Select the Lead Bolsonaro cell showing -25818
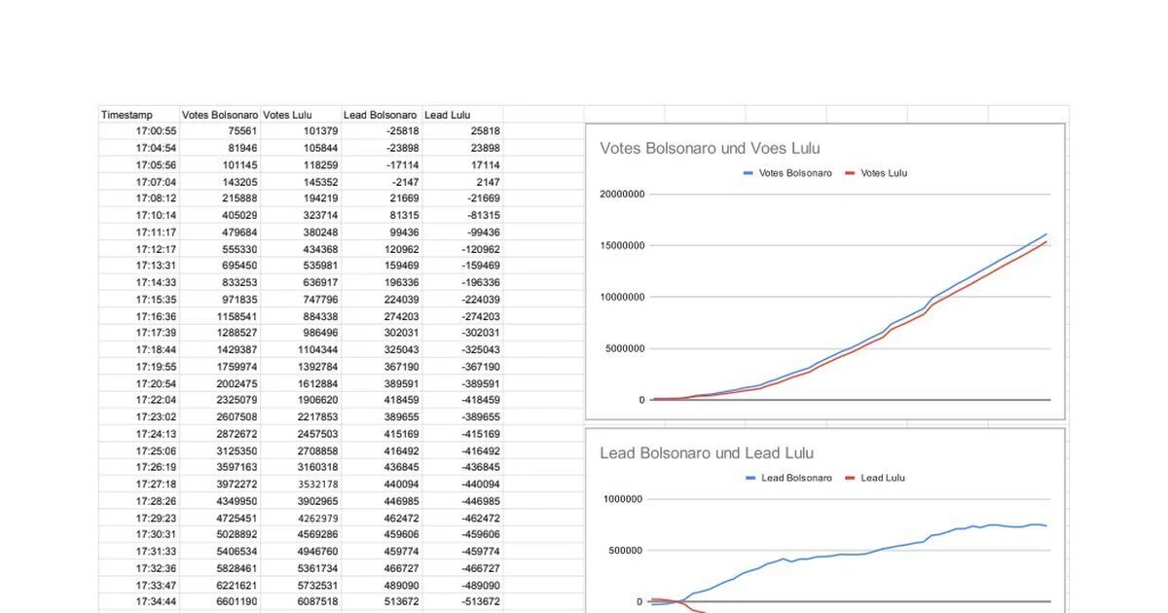The height and width of the screenshot is (613, 1168). 382,131
